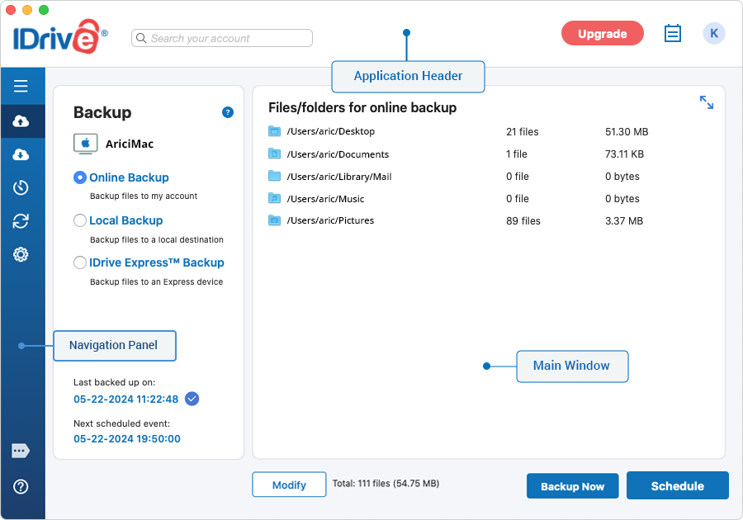Open the Sync arrows icon in sidebar

pyautogui.click(x=21, y=221)
